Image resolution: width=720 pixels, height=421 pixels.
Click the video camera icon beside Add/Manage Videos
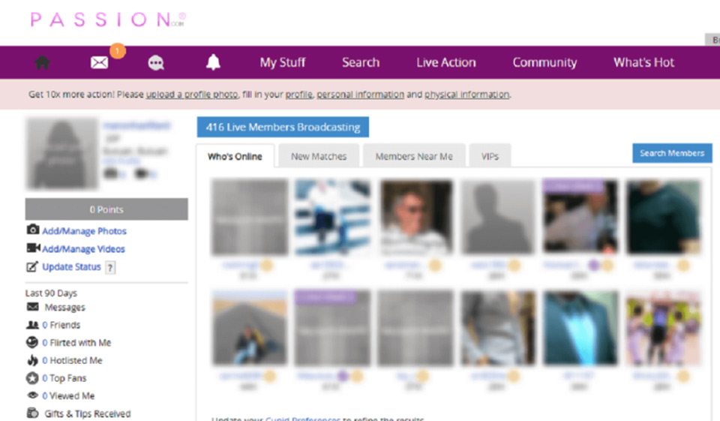(x=32, y=248)
